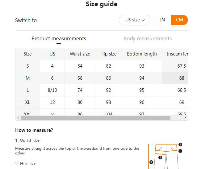
Task: Click marker 3 on the pants diagram
Action: pyautogui.click(x=160, y=158)
